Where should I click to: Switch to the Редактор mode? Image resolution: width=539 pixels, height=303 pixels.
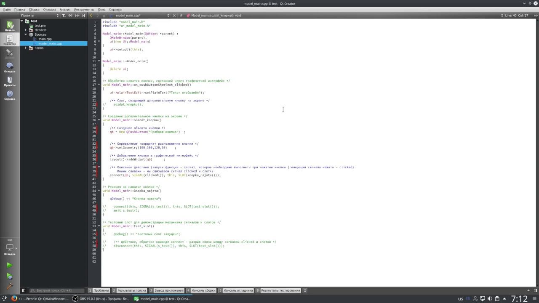coord(10,40)
